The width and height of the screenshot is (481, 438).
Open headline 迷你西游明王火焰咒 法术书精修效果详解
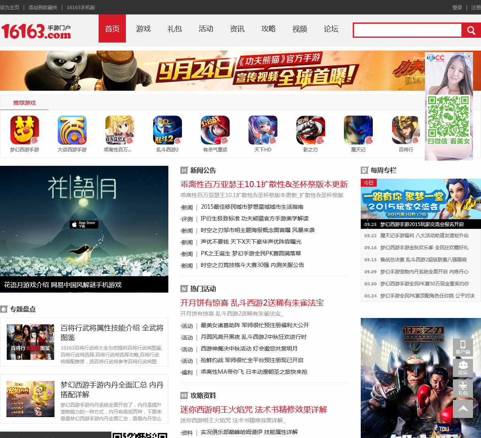254,409
